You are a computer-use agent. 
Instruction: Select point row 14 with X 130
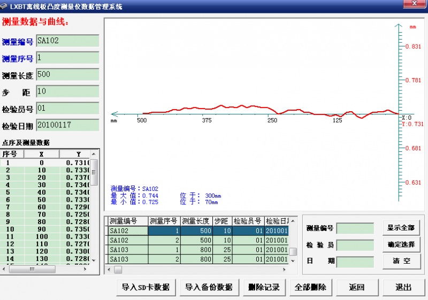coord(45,258)
